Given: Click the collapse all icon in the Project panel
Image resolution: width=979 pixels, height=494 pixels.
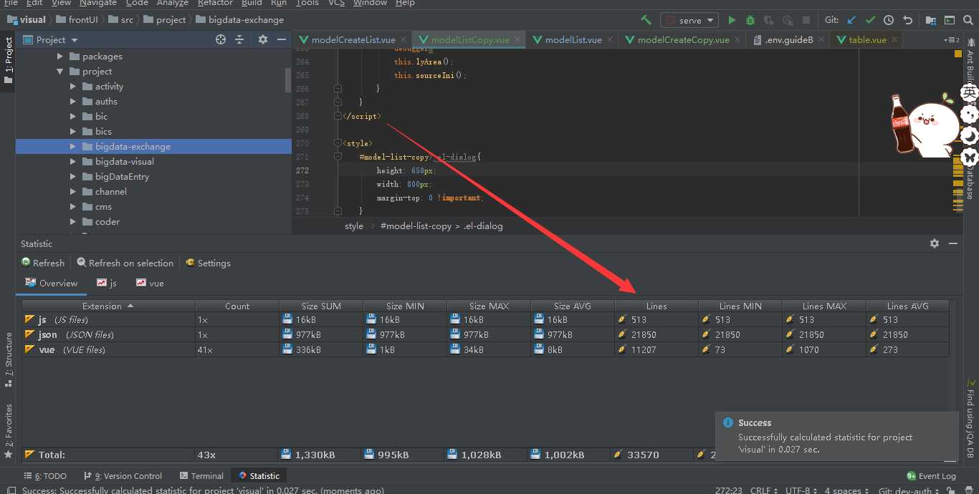Looking at the screenshot, I should [239, 39].
